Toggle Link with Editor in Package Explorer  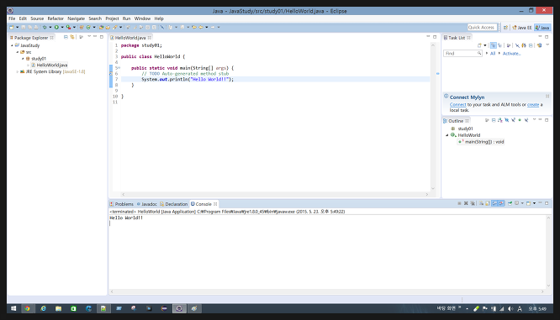[72, 37]
